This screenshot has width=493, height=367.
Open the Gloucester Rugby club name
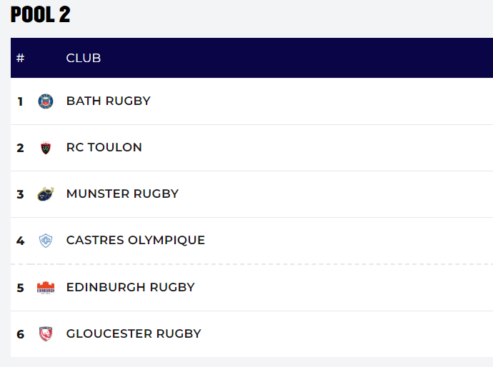pos(134,334)
